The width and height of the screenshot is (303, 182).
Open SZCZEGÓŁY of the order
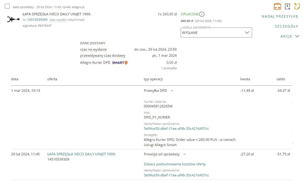click(x=286, y=26)
